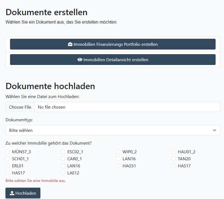Select the WIP0_2 property radio button
This screenshot has height=199, width=224.
pyautogui.click(x=118, y=152)
